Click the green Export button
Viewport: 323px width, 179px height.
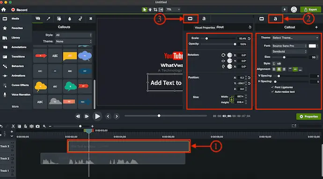(310, 9)
